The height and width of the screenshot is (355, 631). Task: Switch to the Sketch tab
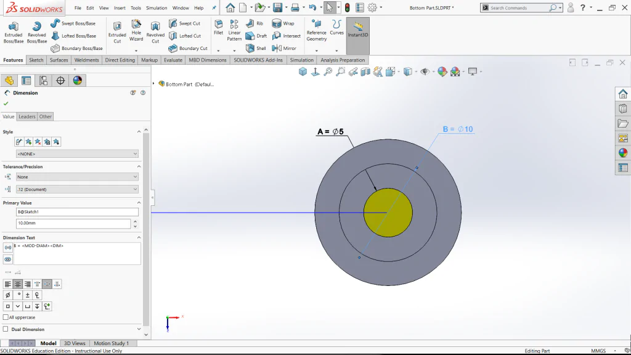(36, 60)
